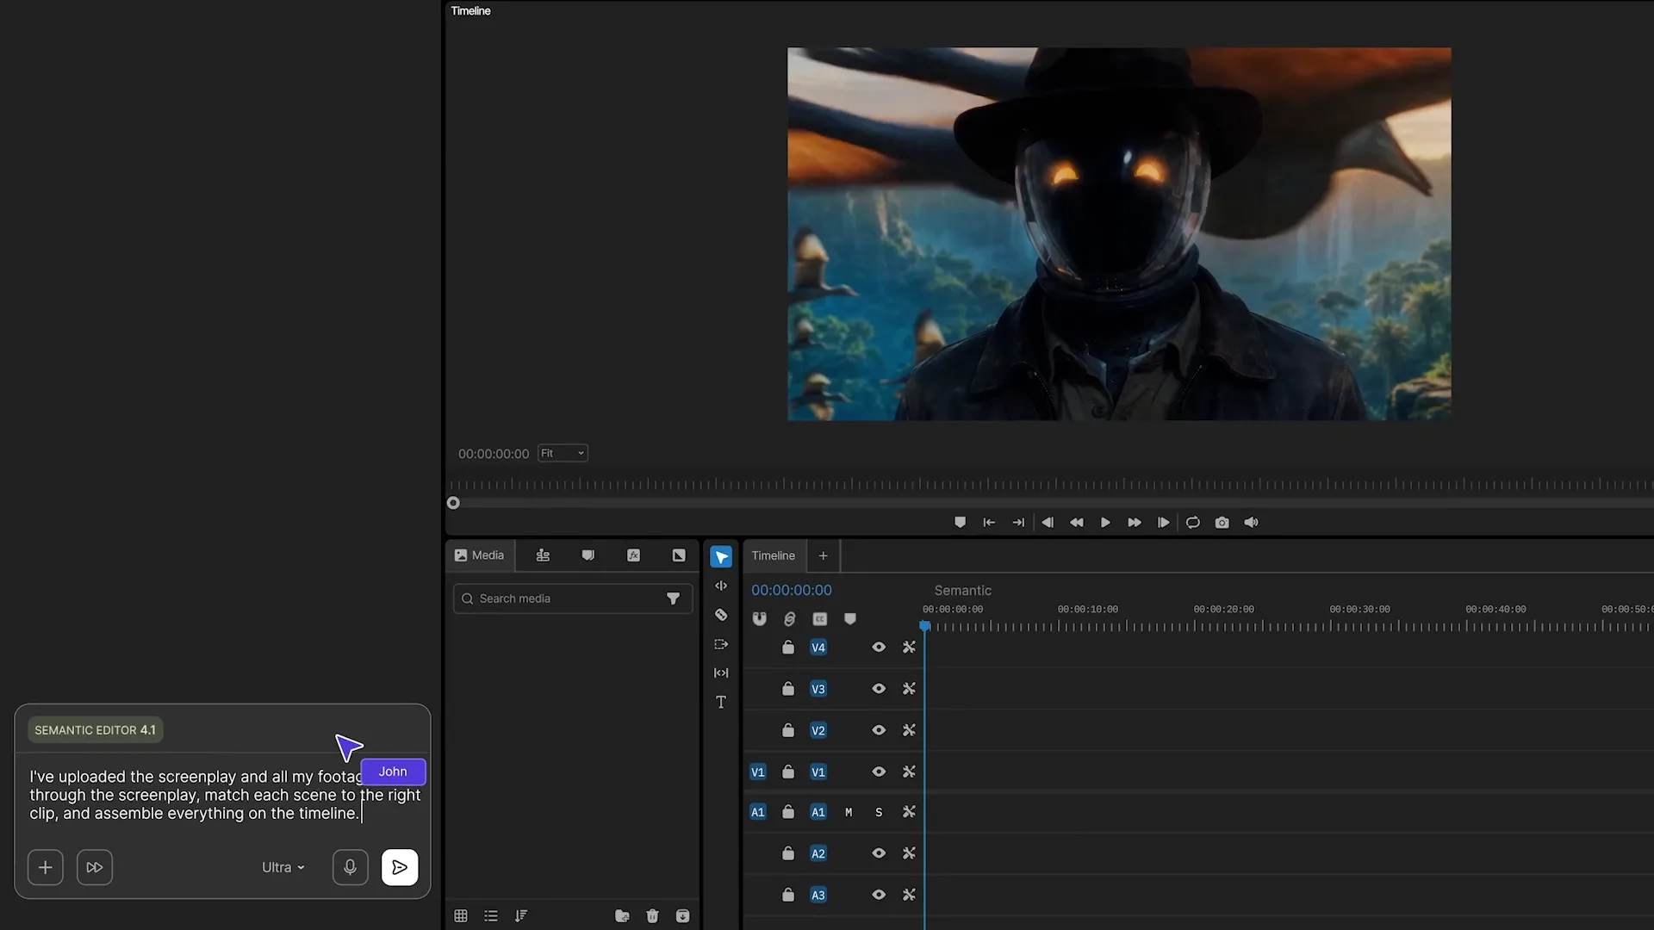
Task: Toggle timeline snapping magnet
Action: (759, 619)
